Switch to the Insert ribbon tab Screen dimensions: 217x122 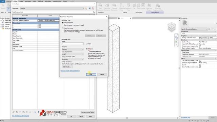coord(21,1)
